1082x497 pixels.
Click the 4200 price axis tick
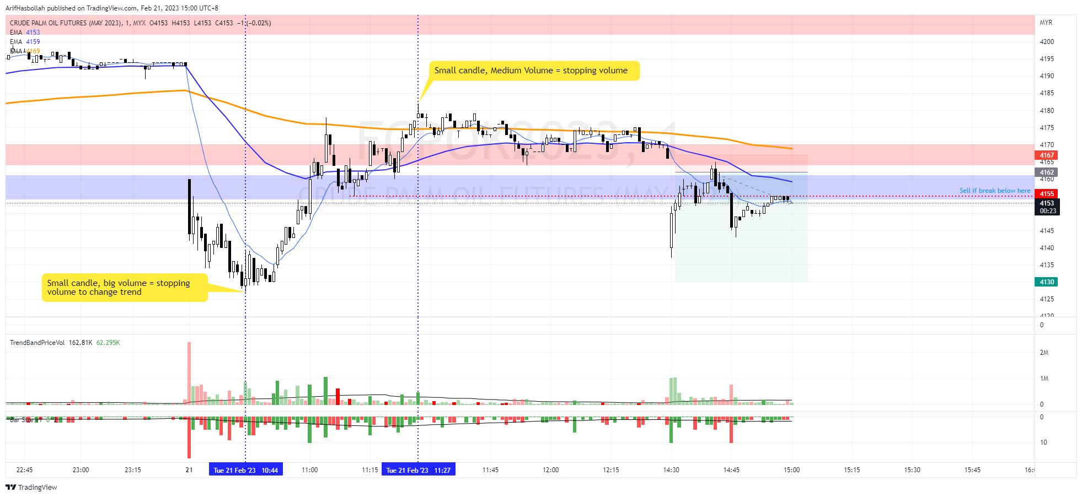[x=1047, y=42]
